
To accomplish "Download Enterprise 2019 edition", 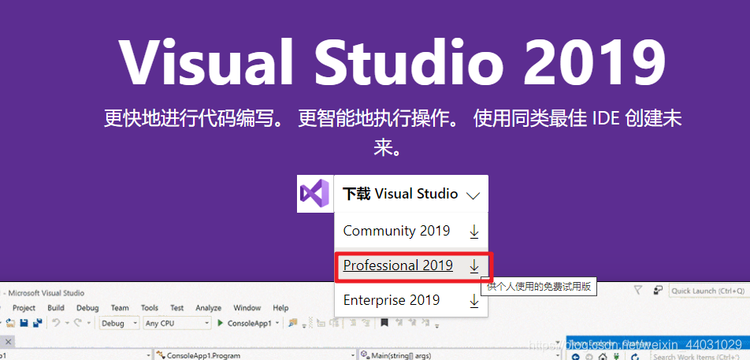I will click(411, 300).
